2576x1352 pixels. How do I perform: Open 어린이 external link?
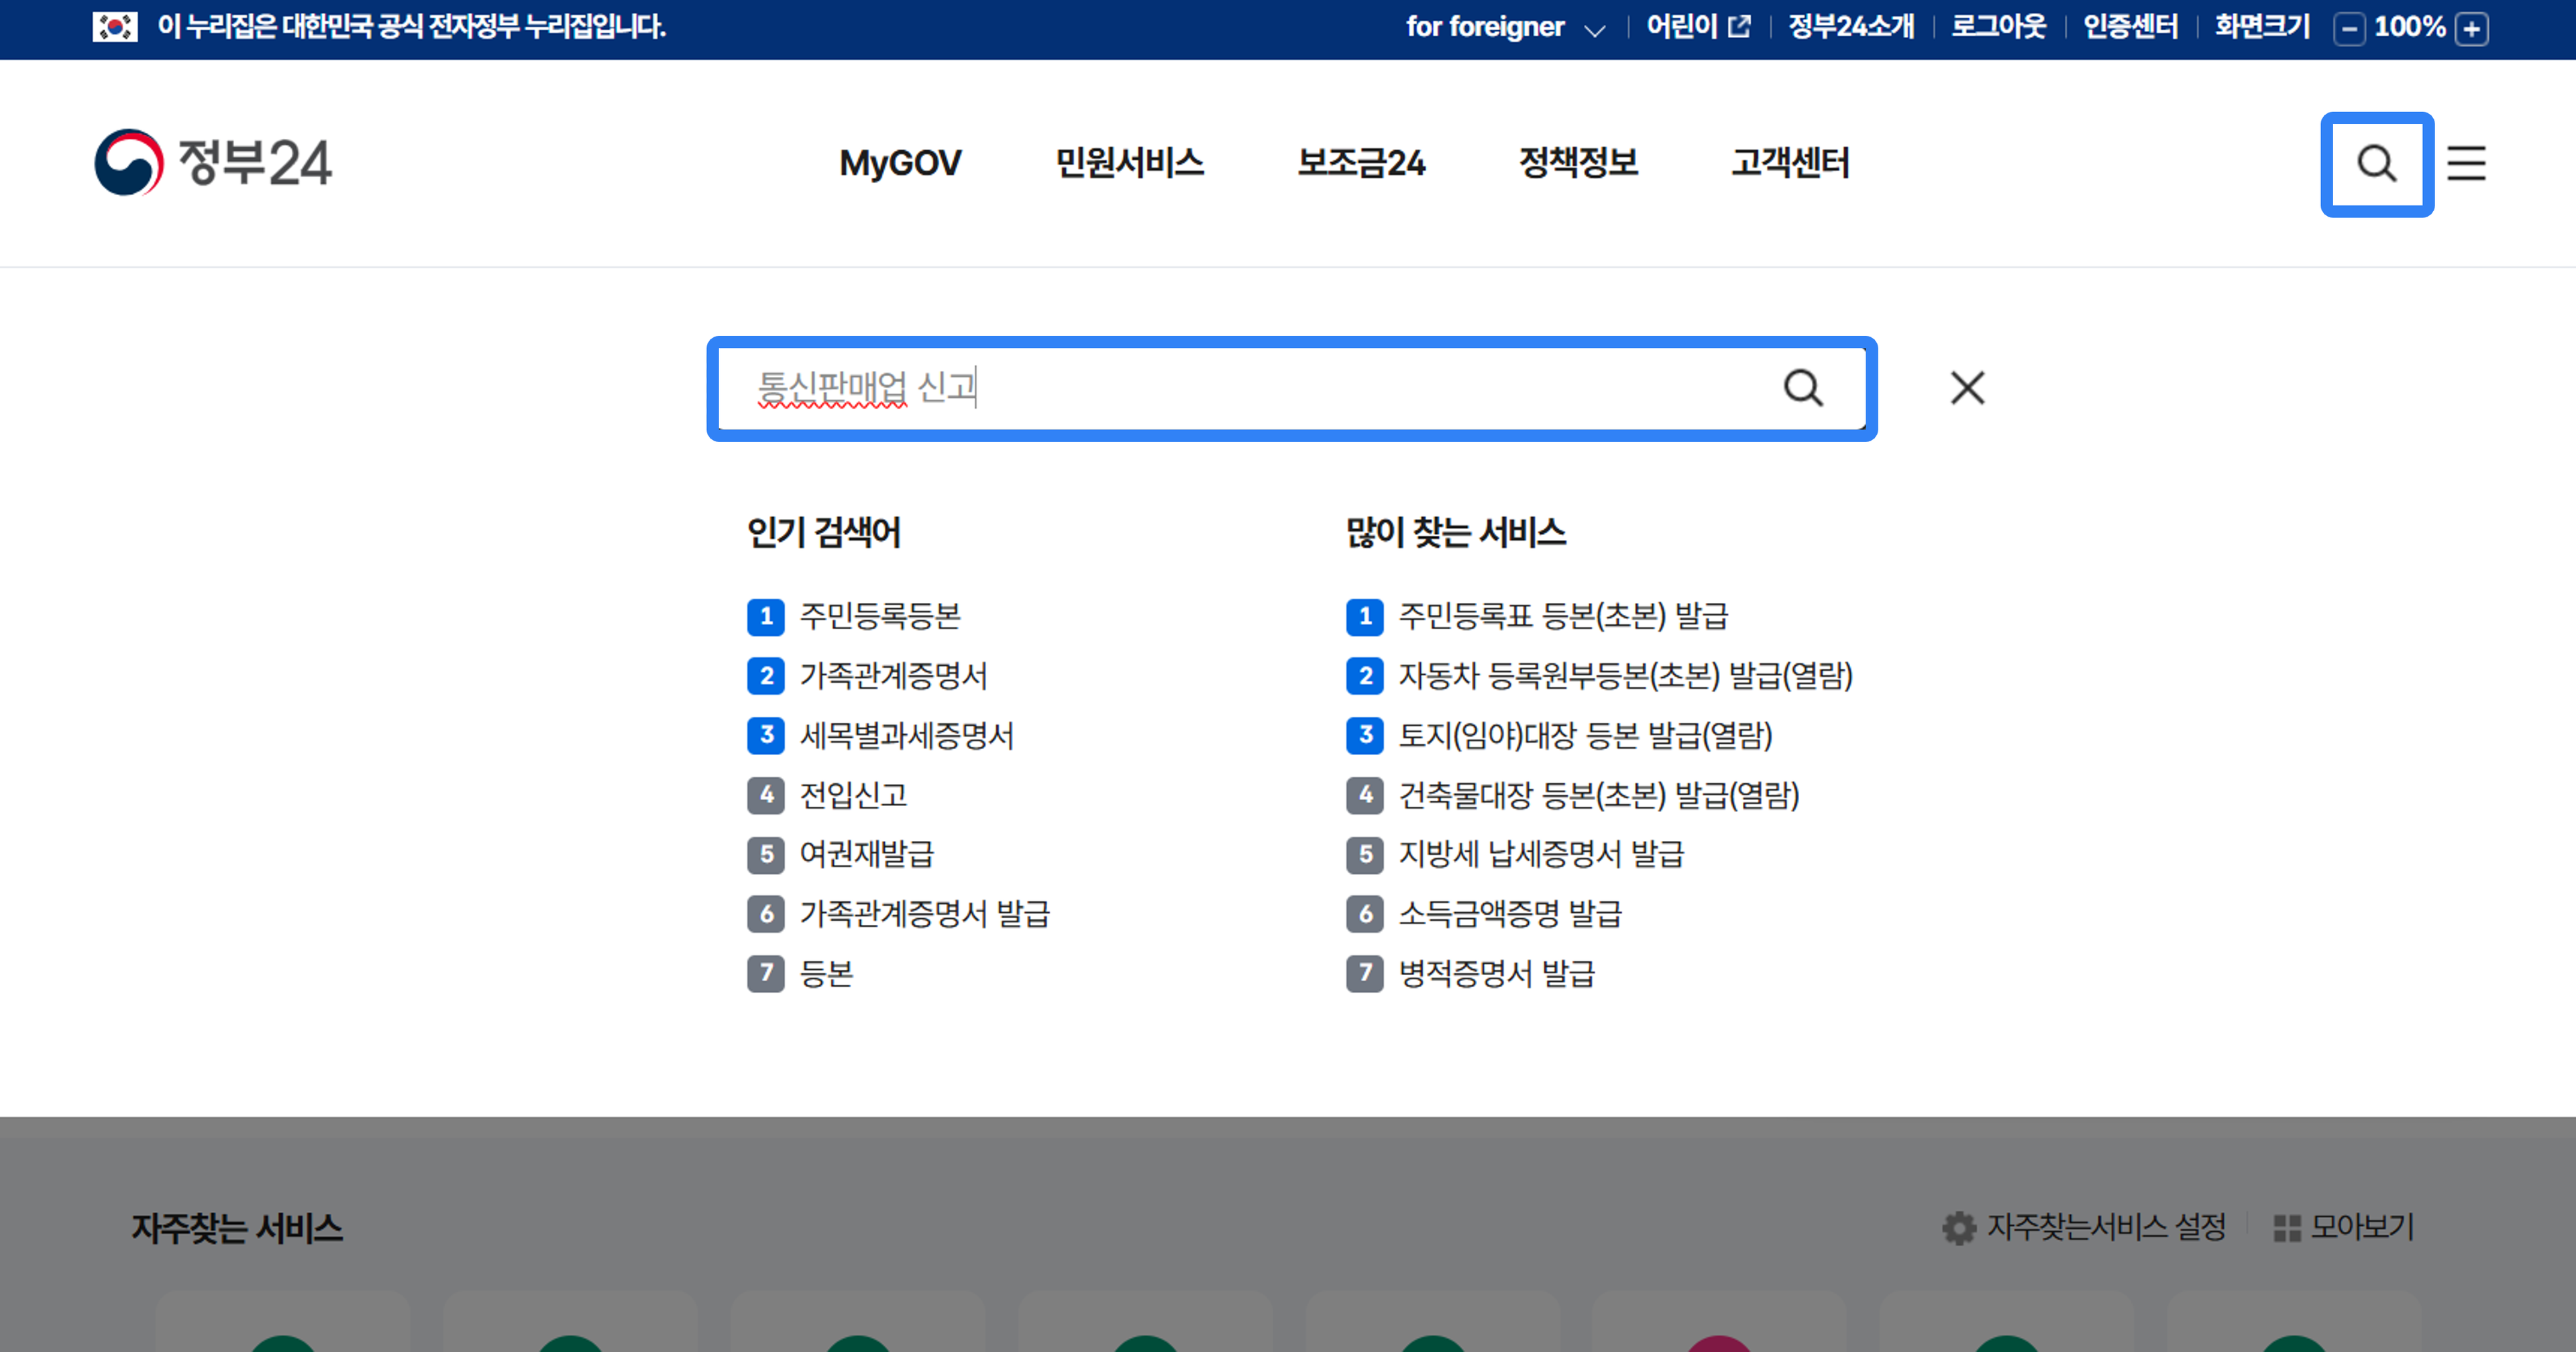[x=1698, y=27]
